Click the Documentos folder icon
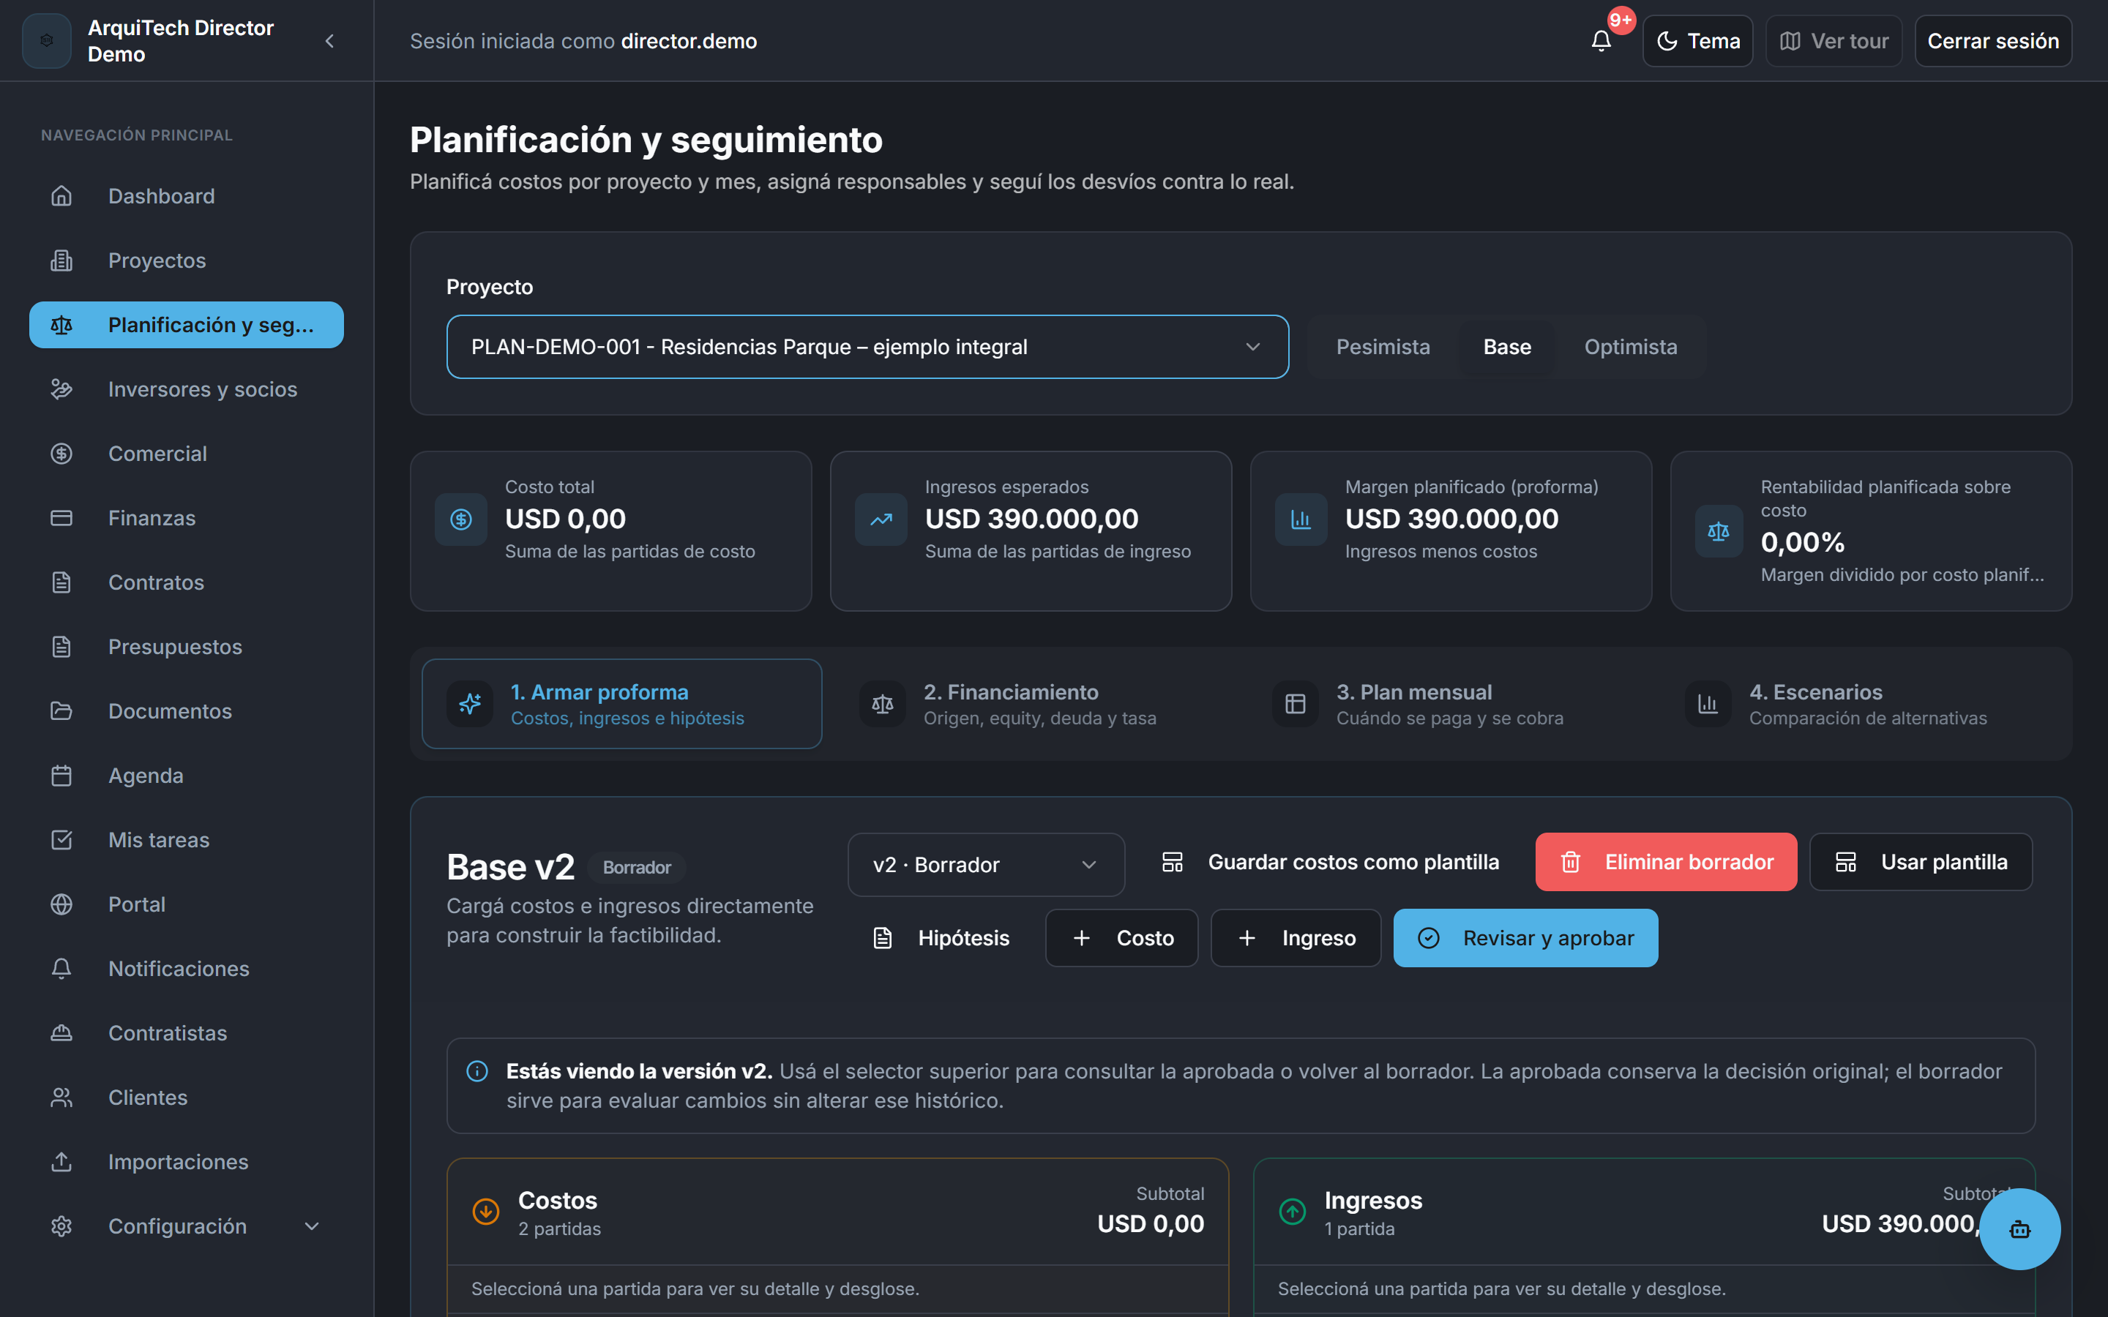 61,712
